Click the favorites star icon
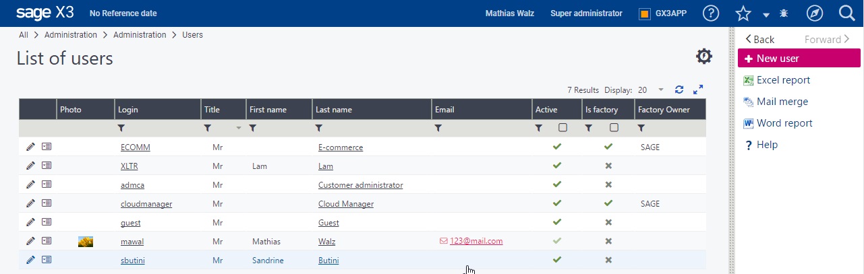864x274 pixels. point(743,13)
